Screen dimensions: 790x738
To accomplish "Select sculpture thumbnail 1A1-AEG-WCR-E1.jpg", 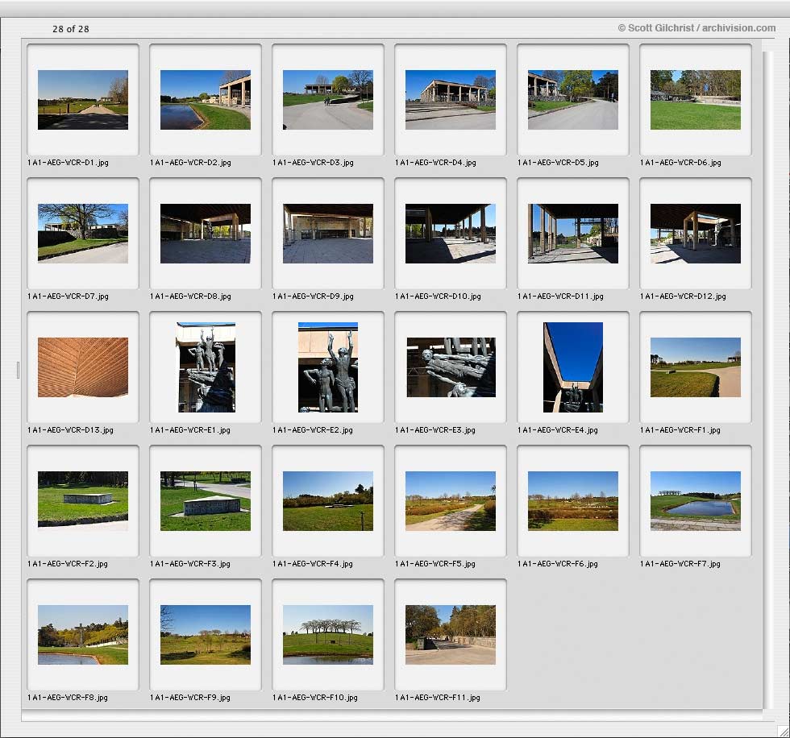I will point(206,367).
